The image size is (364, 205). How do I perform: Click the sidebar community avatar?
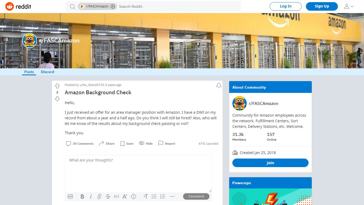coord(240,103)
